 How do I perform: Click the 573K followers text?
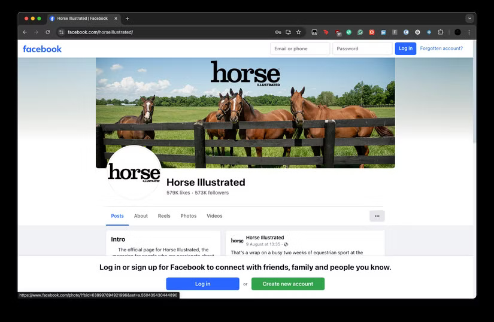tap(212, 193)
